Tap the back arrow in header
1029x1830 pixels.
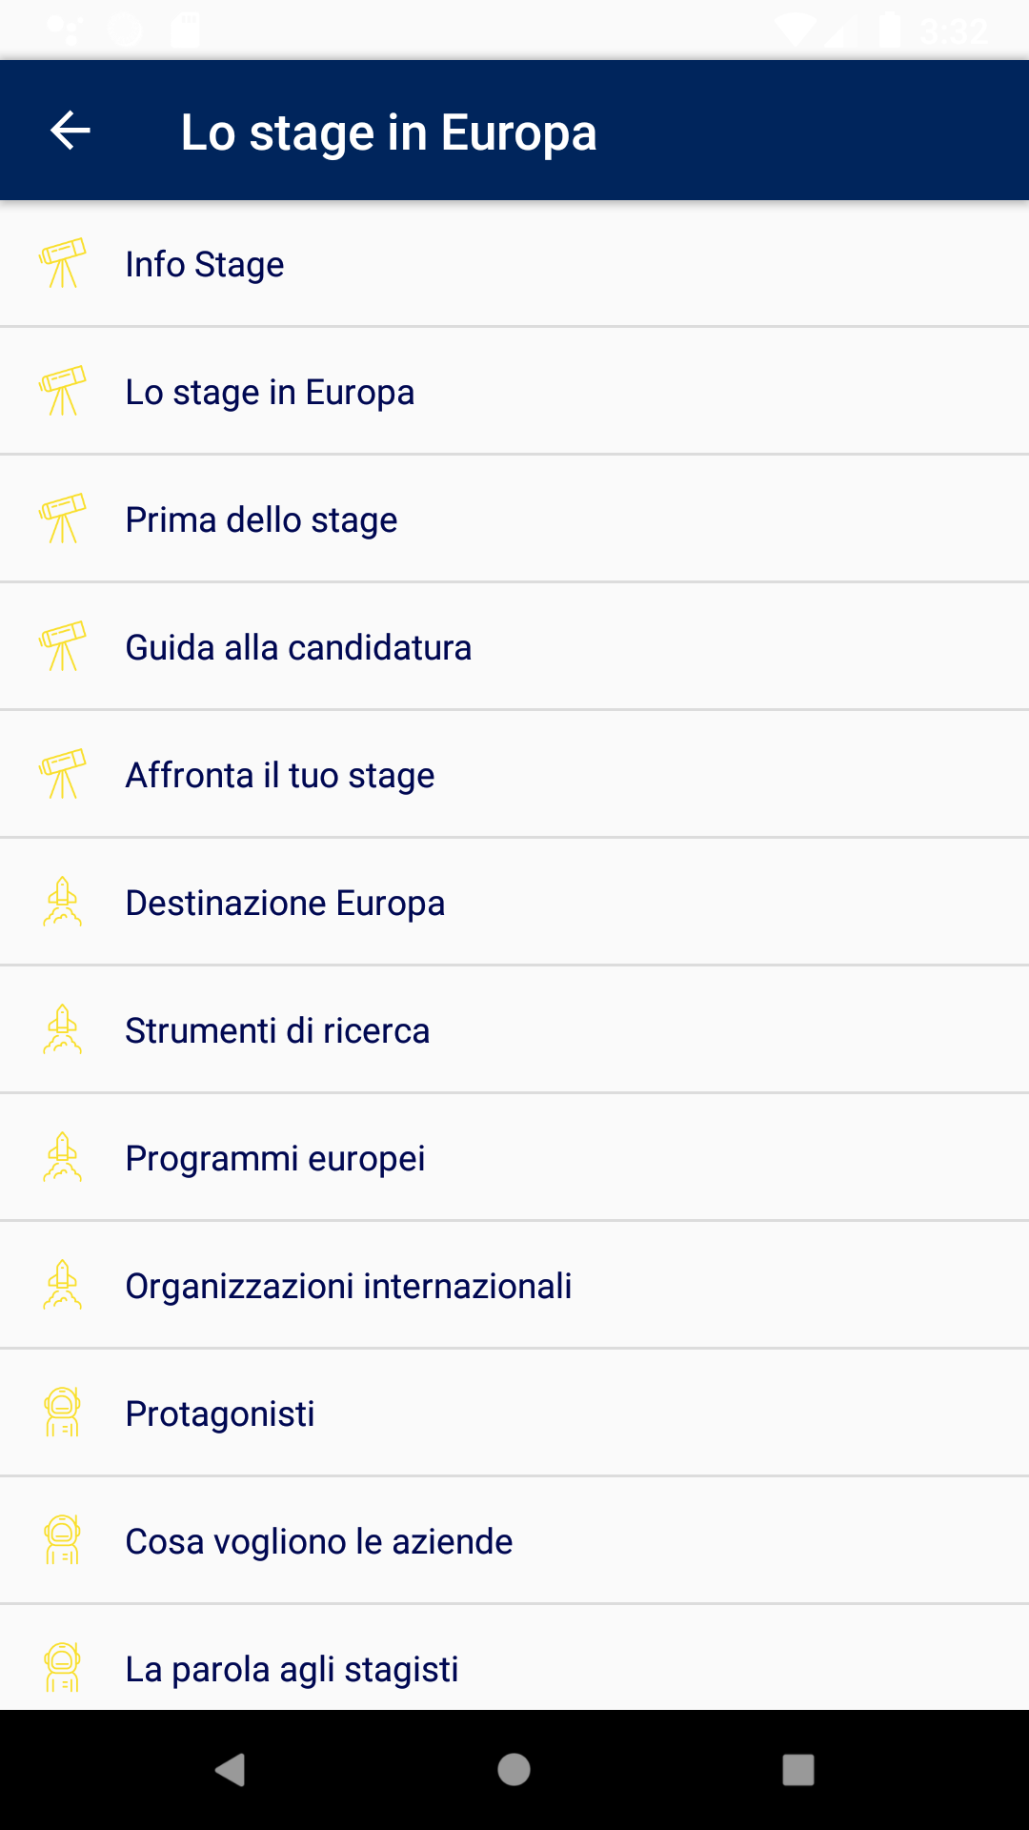[71, 131]
